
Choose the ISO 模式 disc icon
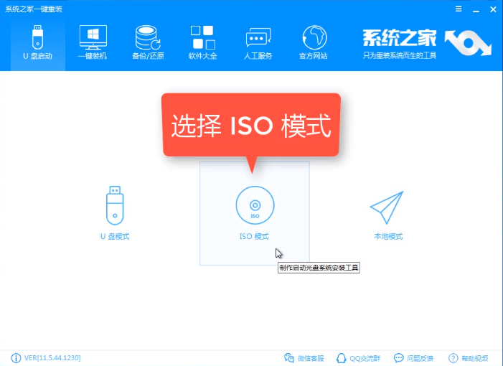point(255,205)
